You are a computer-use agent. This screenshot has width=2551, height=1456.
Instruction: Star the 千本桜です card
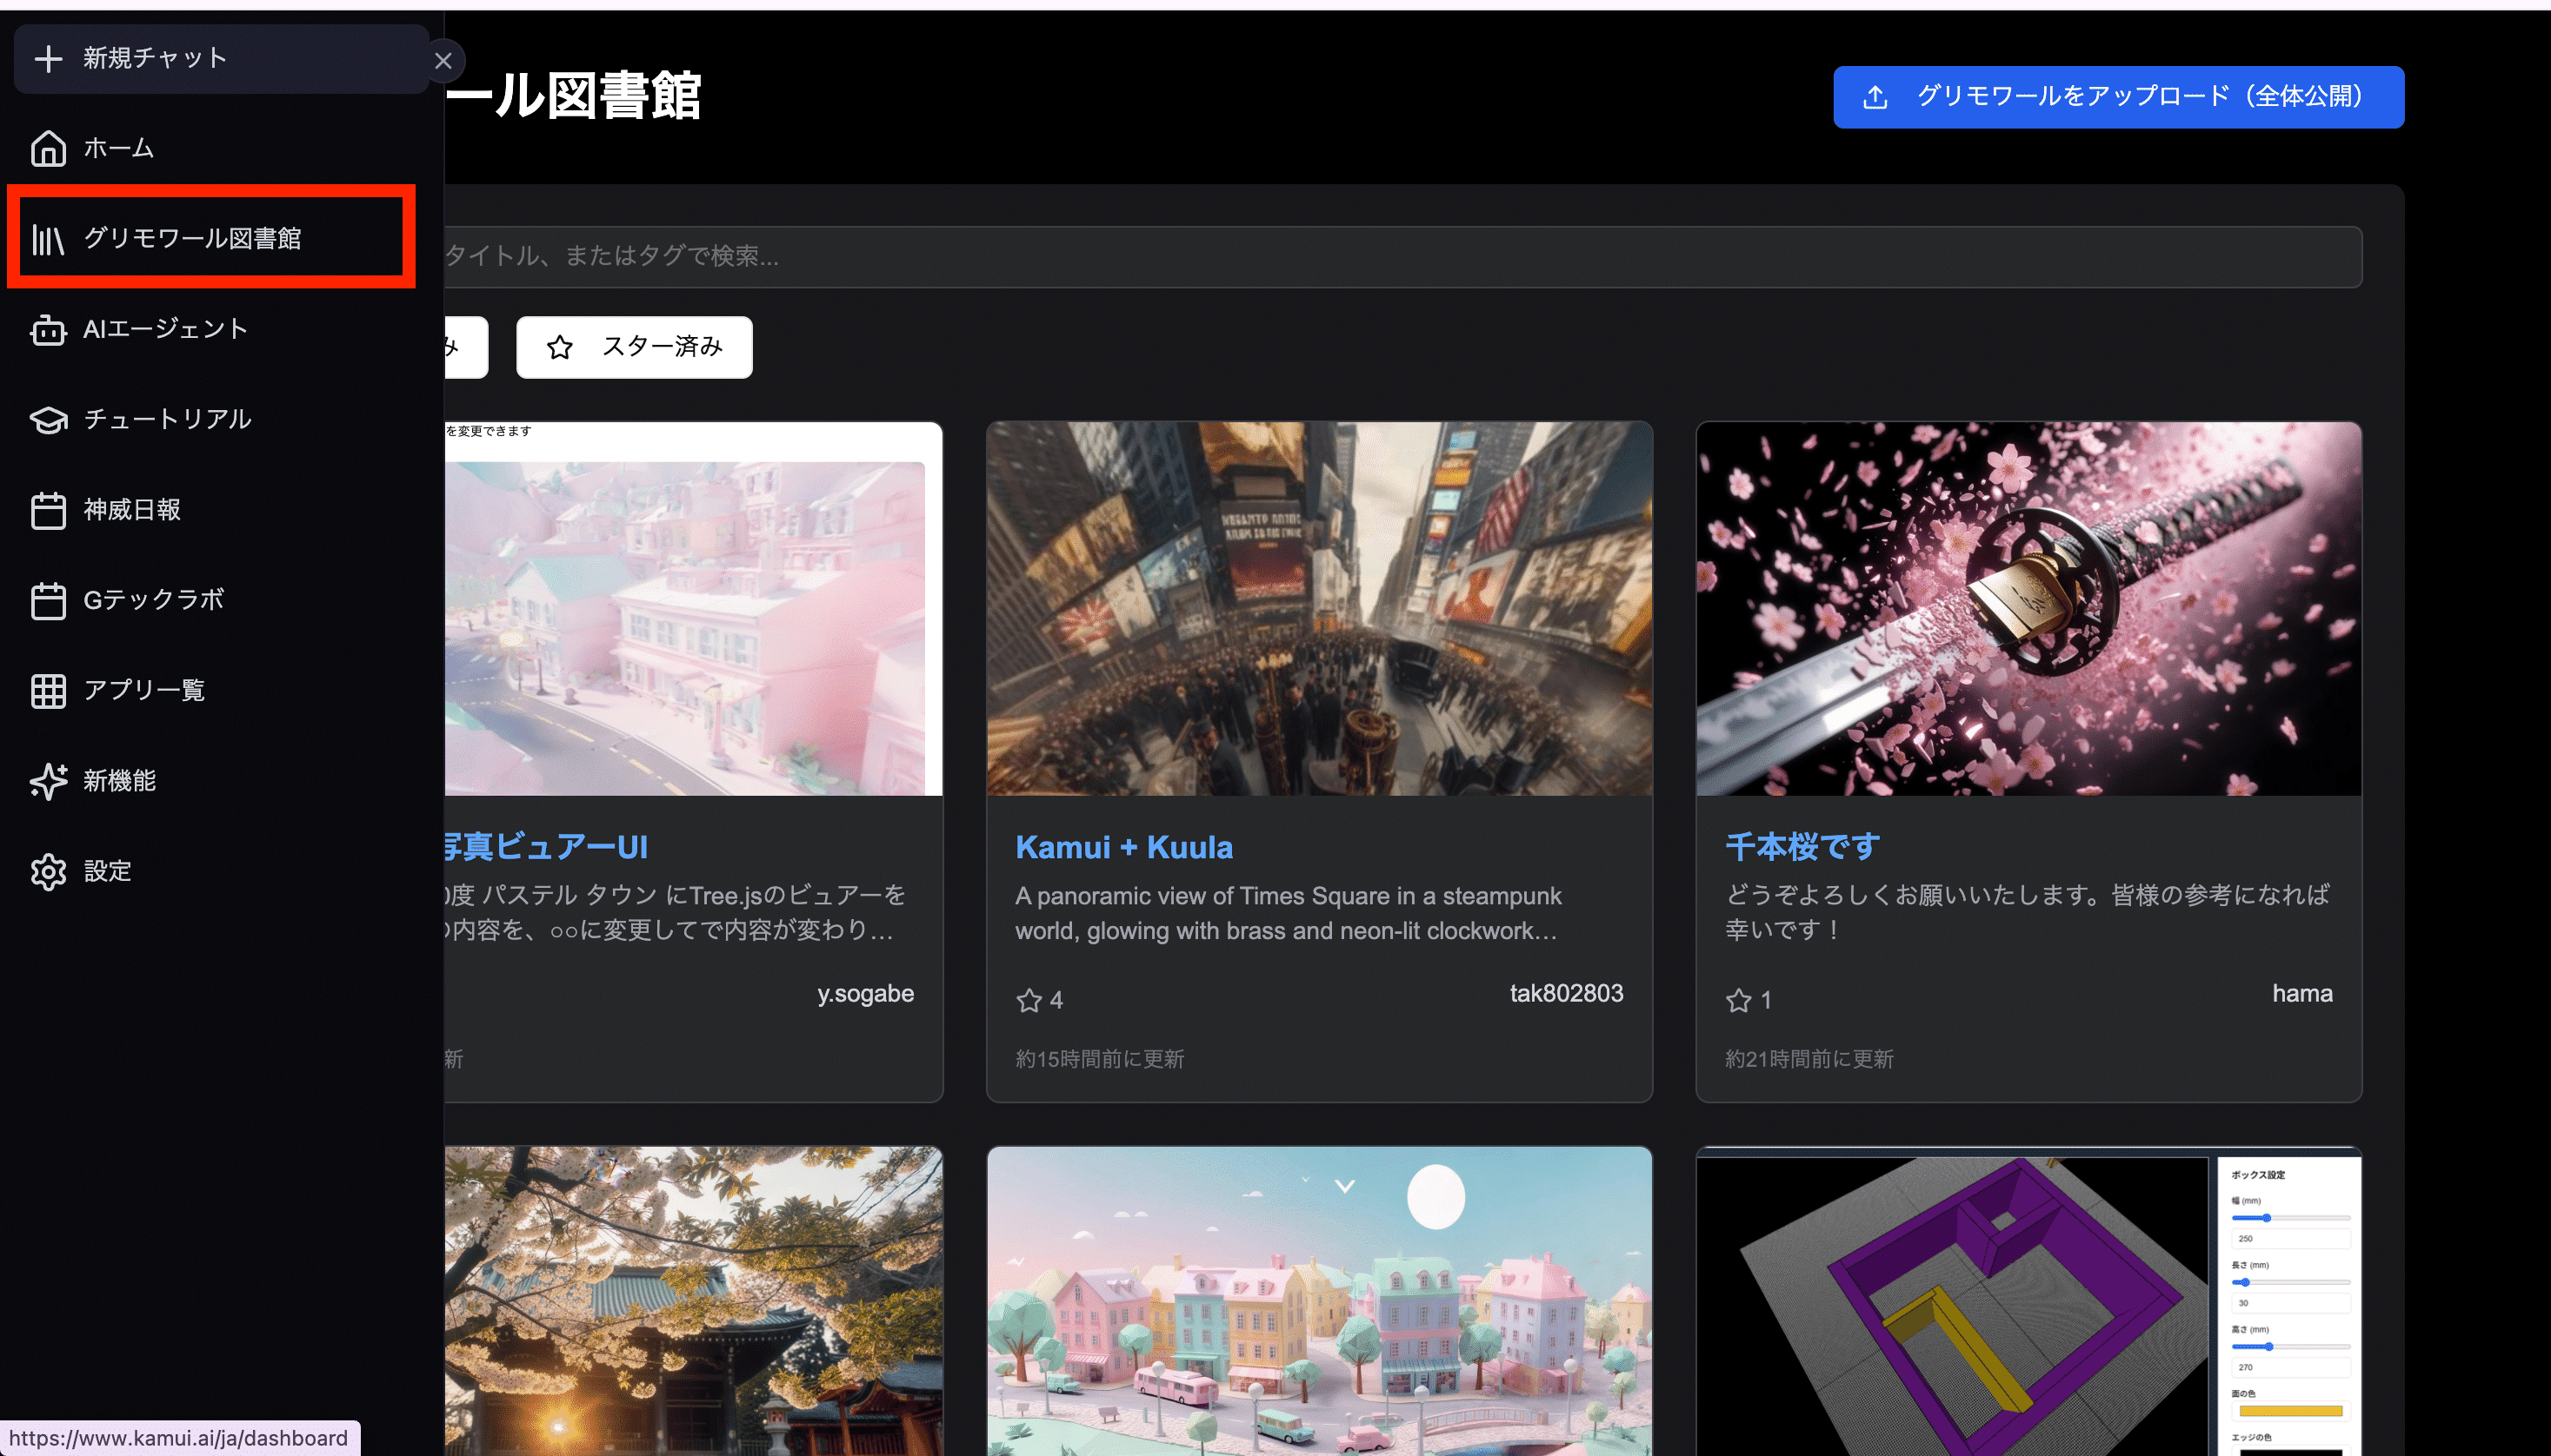click(1738, 1000)
